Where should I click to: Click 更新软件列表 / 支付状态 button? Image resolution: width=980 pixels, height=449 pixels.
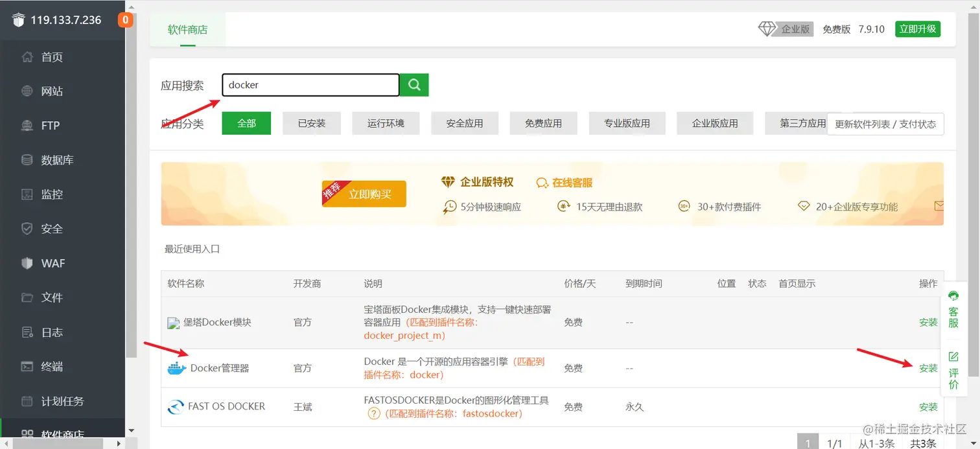coord(885,124)
